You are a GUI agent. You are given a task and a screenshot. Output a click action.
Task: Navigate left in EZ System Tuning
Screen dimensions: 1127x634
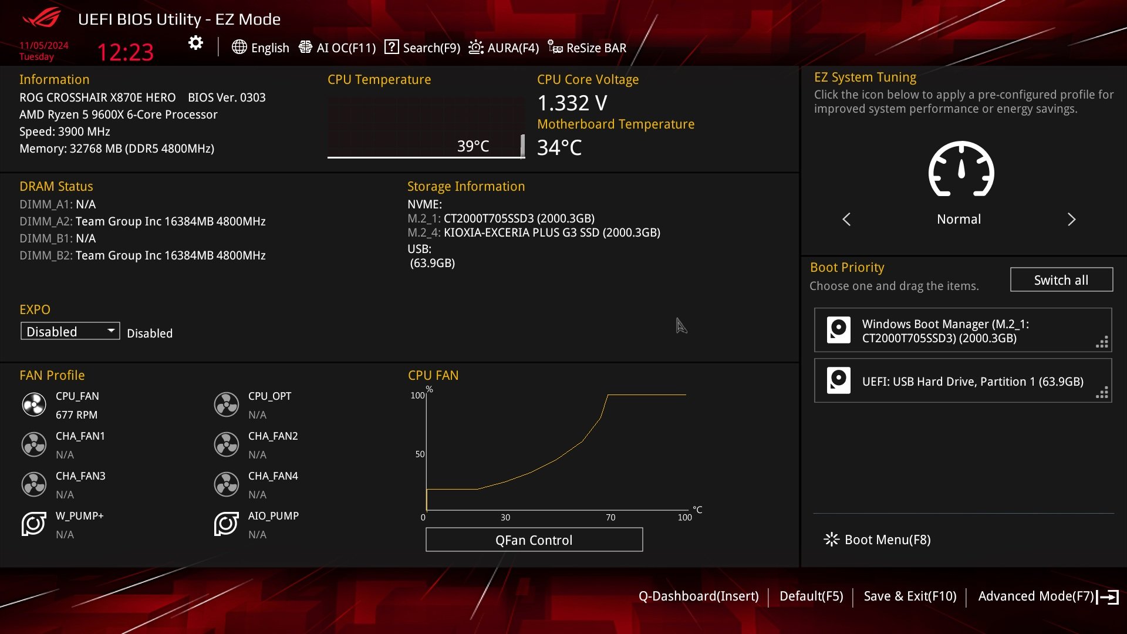tap(846, 219)
